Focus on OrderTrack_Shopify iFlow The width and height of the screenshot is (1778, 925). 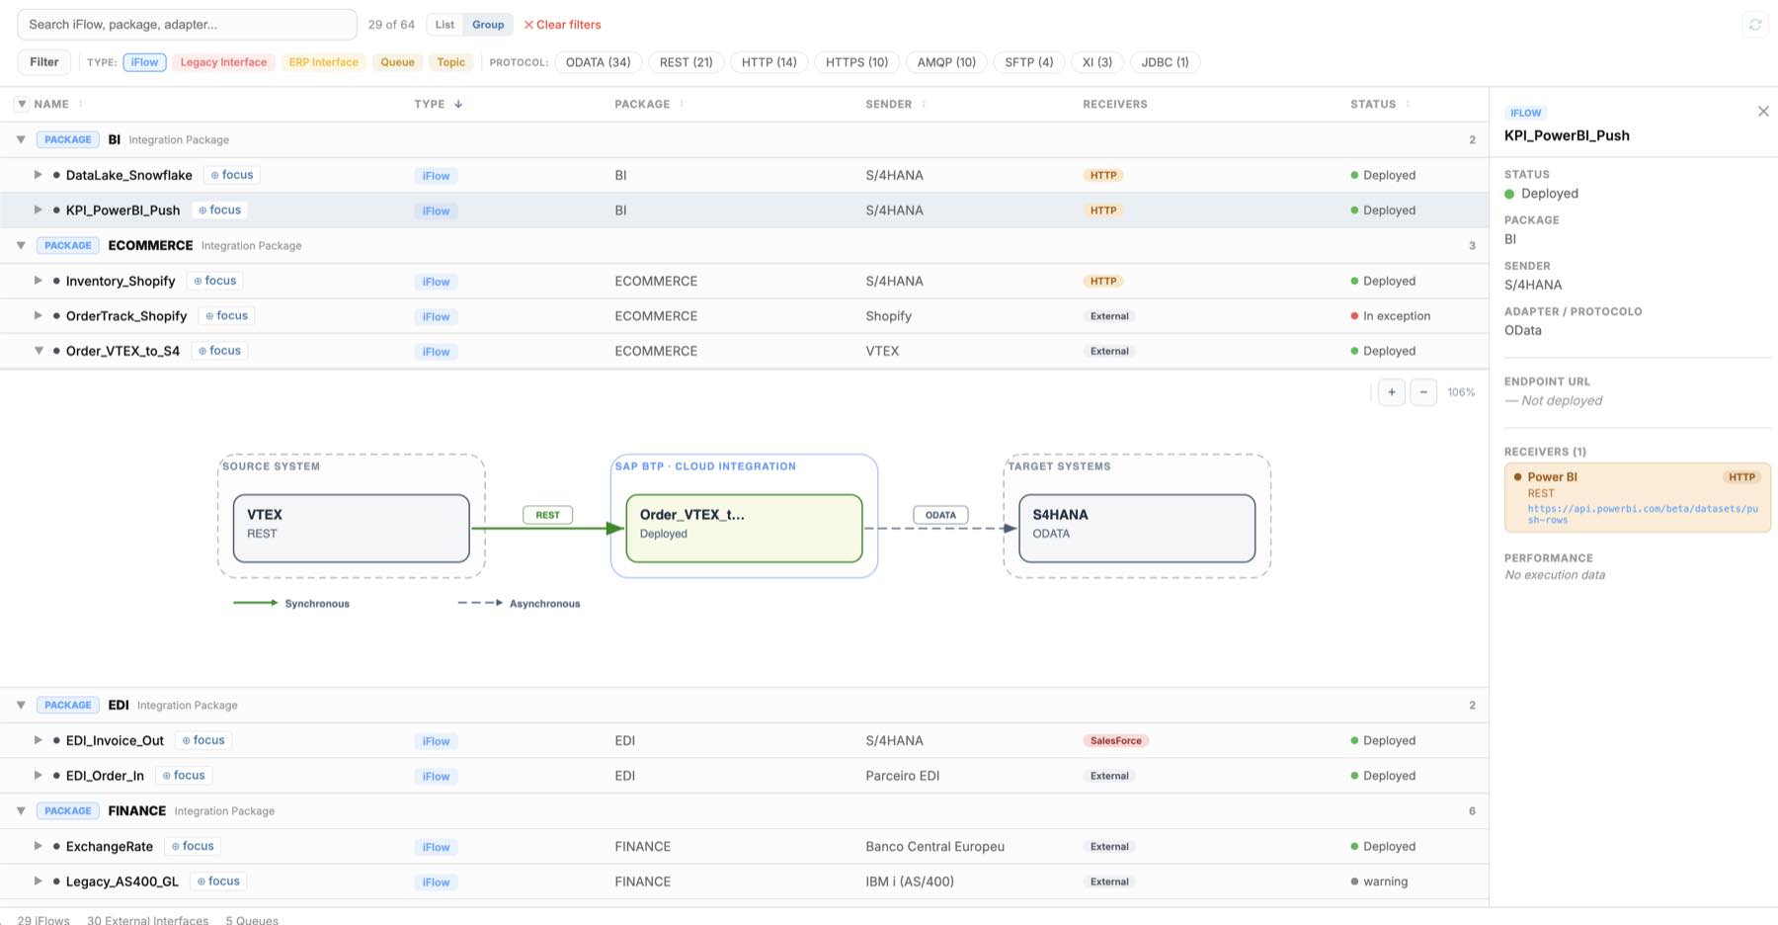click(x=226, y=315)
